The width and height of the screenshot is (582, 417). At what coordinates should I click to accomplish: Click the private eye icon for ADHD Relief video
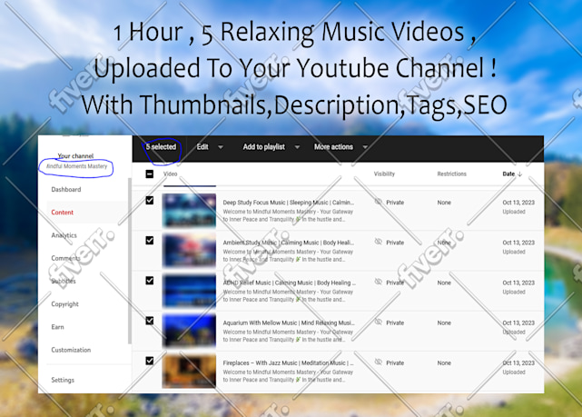(379, 282)
